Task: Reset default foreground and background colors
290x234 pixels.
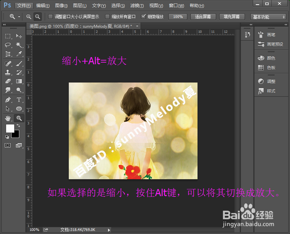Action: [7, 137]
